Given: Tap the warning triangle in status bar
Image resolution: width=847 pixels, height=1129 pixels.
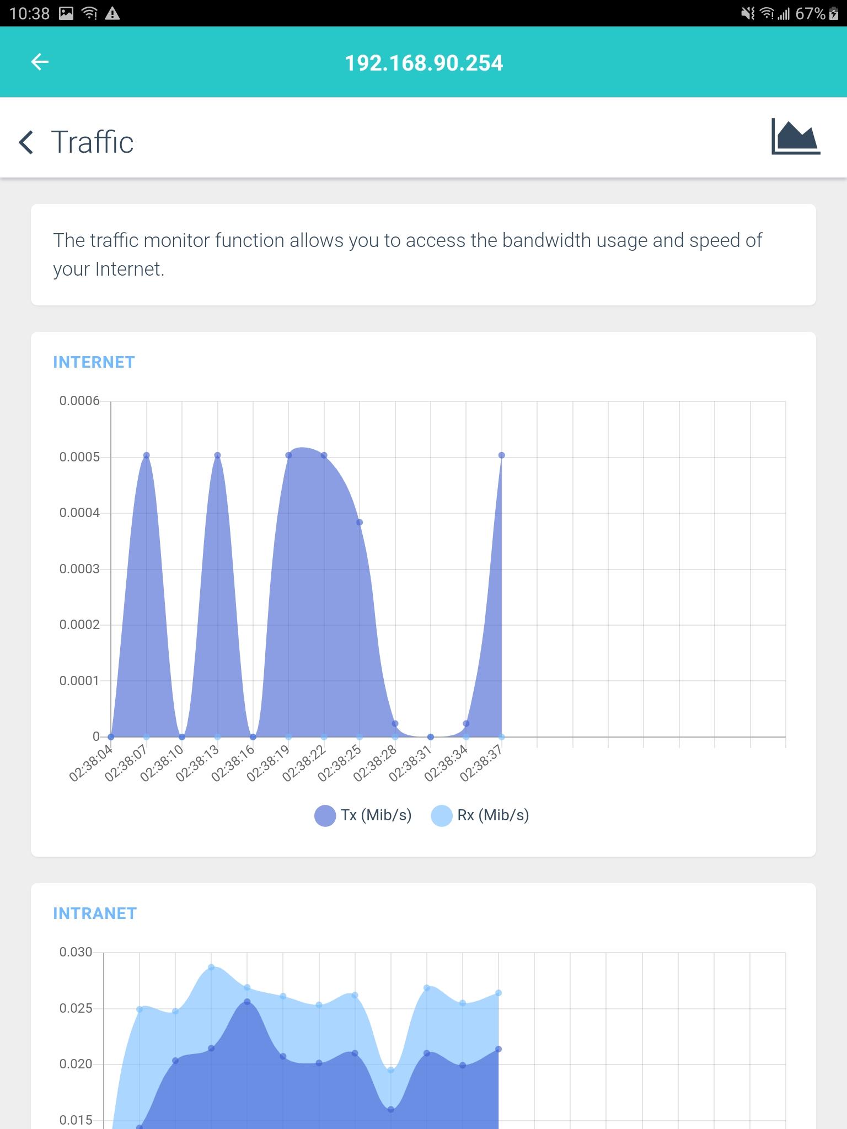Looking at the screenshot, I should coord(112,13).
